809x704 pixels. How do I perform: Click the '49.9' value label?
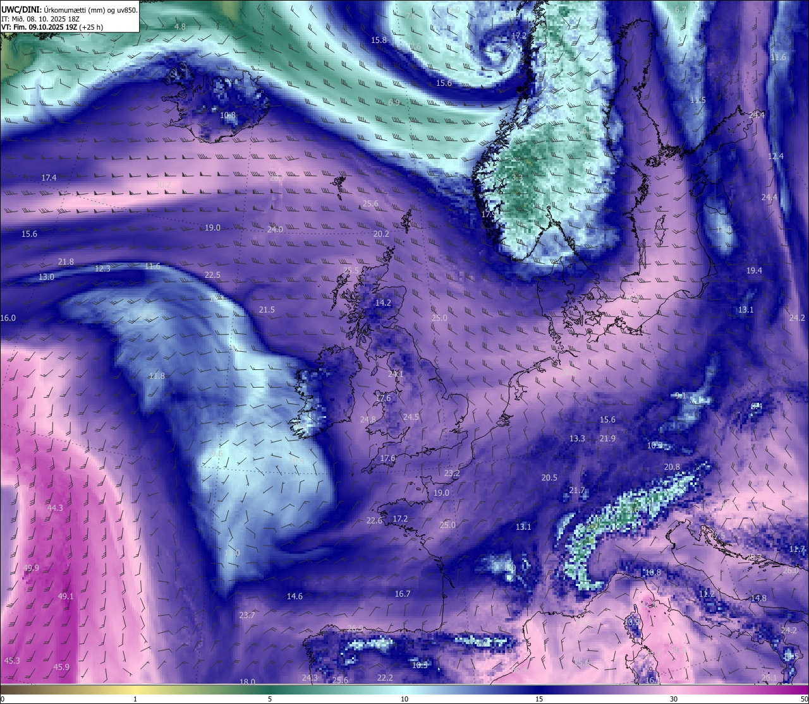[x=31, y=568]
